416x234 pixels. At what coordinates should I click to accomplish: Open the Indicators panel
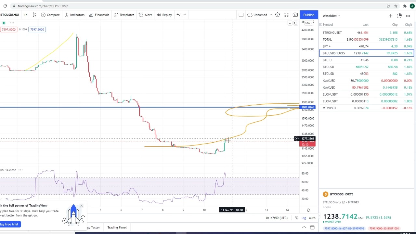[x=74, y=15]
